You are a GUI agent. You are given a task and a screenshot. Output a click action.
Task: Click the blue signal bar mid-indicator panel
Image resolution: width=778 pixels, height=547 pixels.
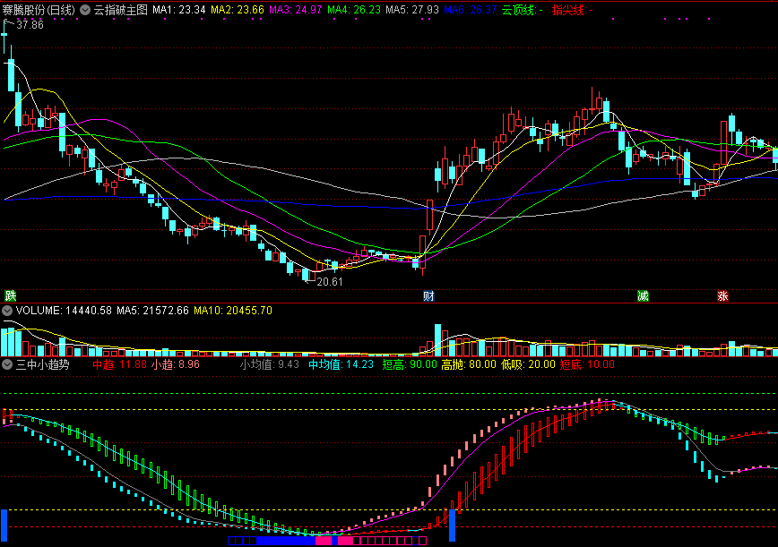click(x=452, y=526)
